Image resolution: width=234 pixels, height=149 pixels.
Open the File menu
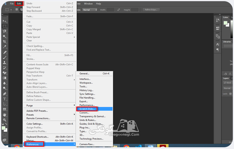12,4
